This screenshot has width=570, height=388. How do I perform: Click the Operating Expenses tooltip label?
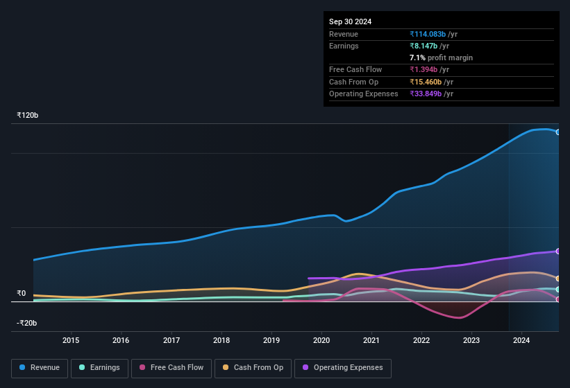click(x=364, y=94)
